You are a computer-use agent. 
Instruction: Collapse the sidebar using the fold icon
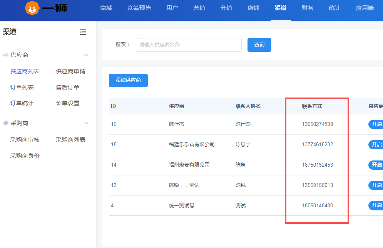coord(83,32)
